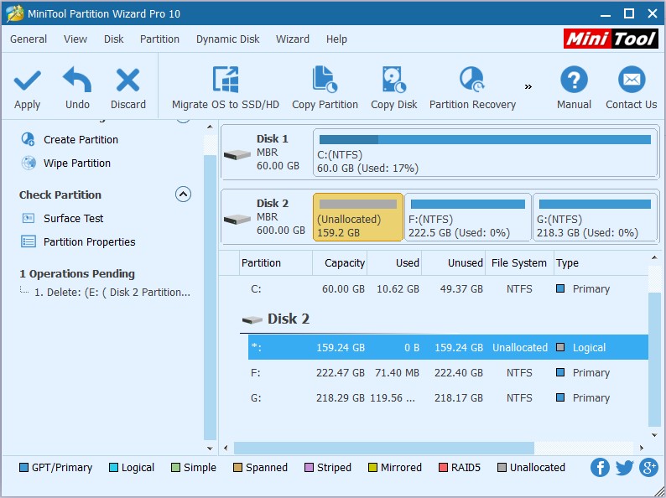Image resolution: width=666 pixels, height=498 pixels.
Task: Collapse the partially hidden section above Create Partition
Action: pyautogui.click(x=183, y=120)
